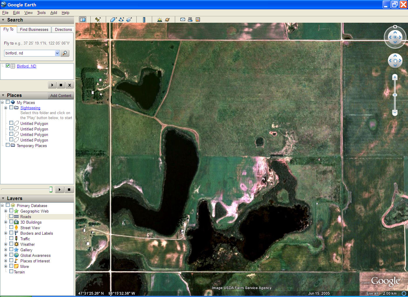408x297 pixels.
Task: Switch to Sky mode with the planet icon
Action: (167, 20)
